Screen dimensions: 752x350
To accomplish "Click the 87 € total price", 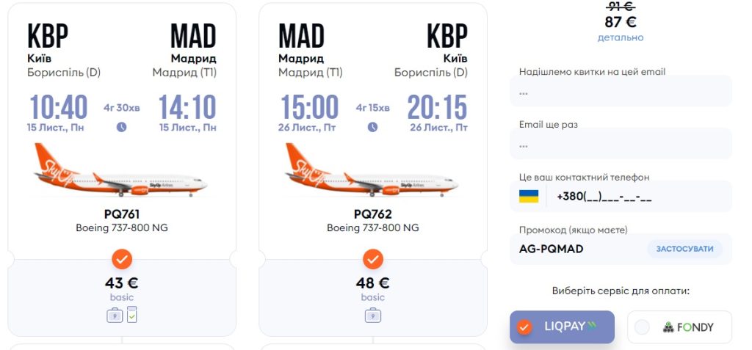I will (621, 22).
